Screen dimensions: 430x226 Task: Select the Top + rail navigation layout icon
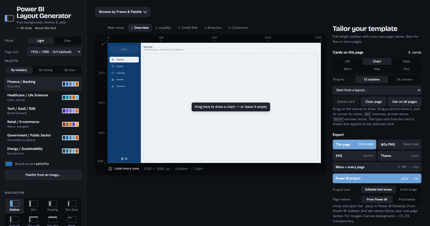[x=34, y=219]
